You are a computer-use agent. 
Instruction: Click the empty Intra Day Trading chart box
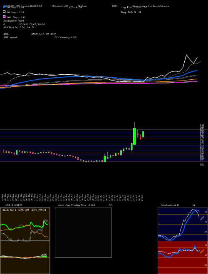pyautogui.click(x=83, y=232)
